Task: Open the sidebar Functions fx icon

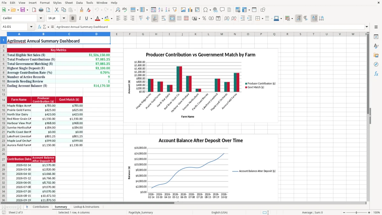Action: click(376, 74)
